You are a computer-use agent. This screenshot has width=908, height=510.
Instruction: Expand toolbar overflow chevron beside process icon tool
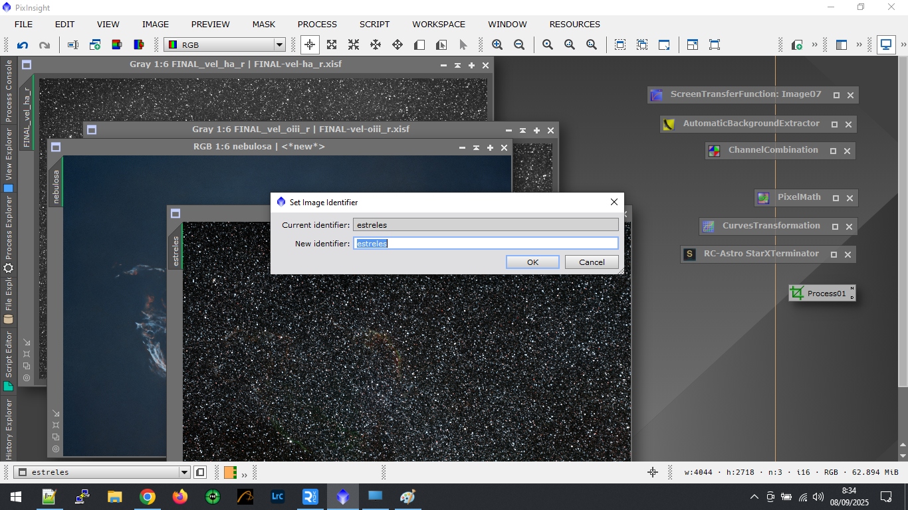pos(814,45)
